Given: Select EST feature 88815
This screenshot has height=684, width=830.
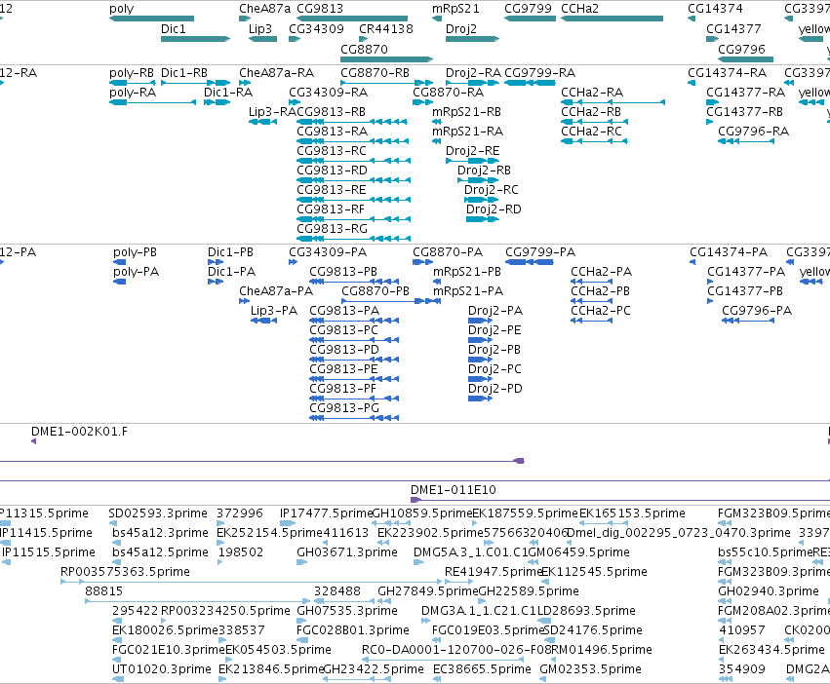Looking at the screenshot, I should [197, 601].
